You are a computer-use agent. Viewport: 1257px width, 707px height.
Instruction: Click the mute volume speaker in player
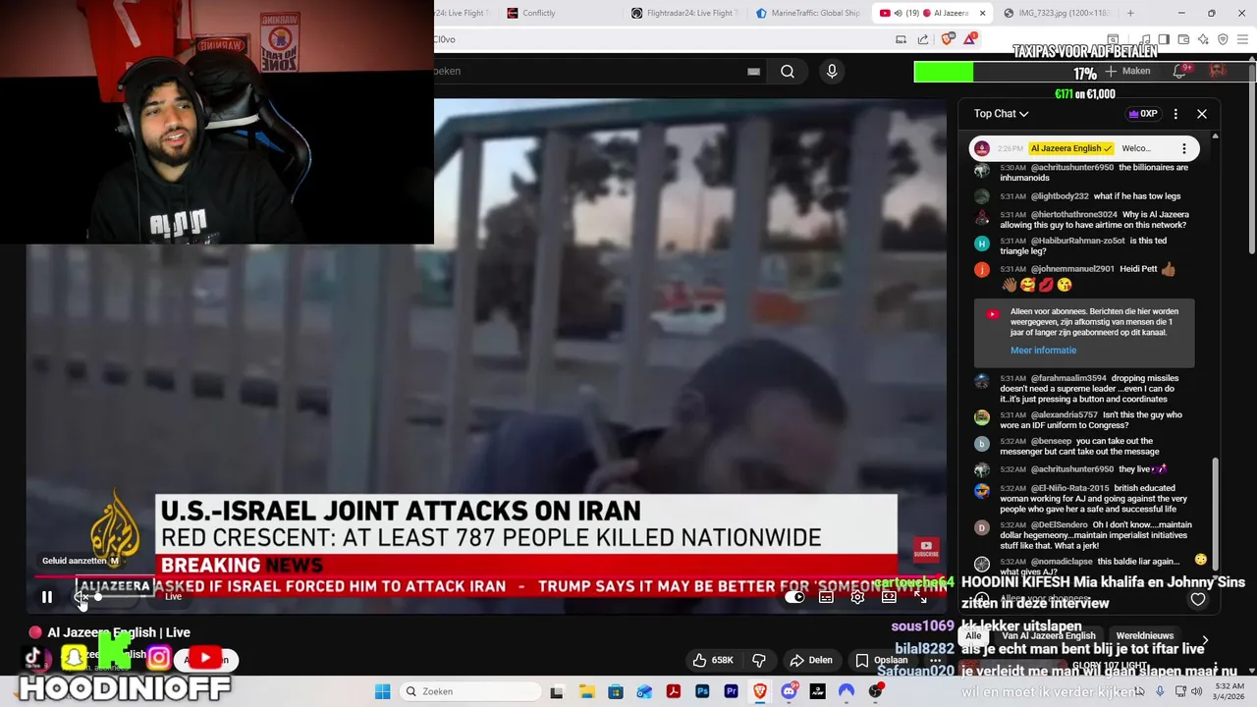click(82, 596)
